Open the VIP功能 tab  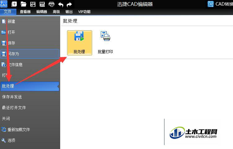pyautogui.click(x=84, y=12)
